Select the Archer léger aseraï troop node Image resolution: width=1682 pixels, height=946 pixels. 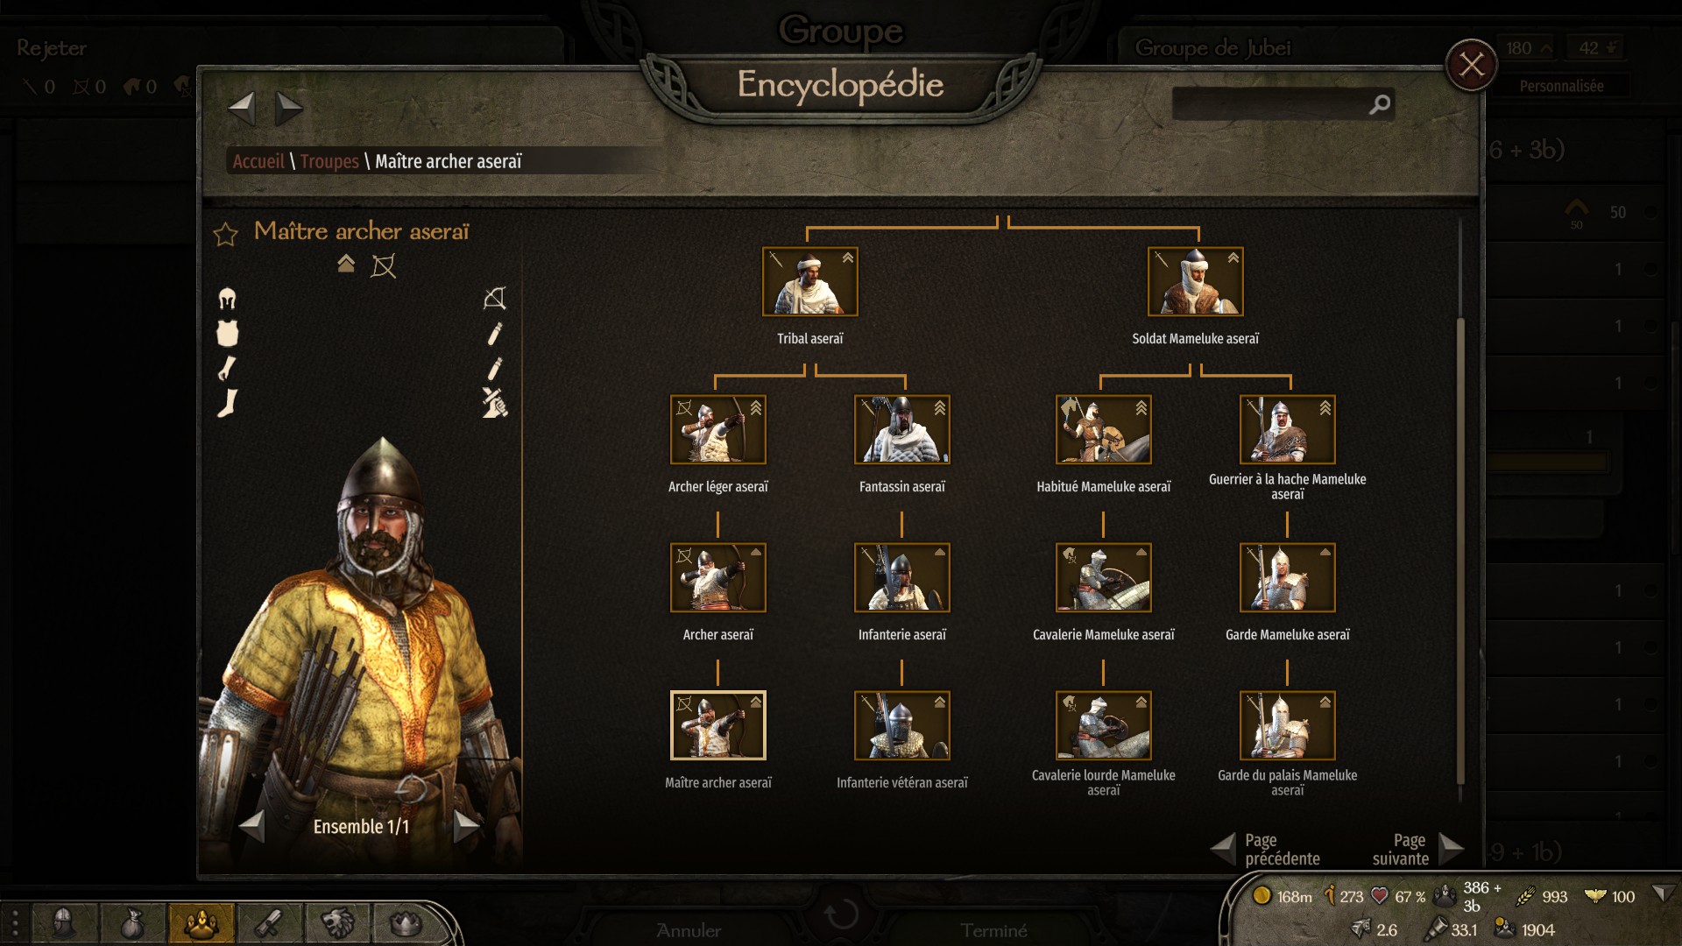(718, 429)
